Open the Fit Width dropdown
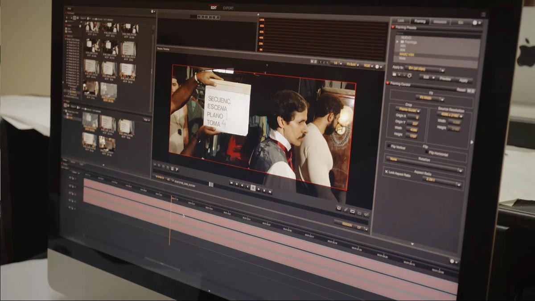The image size is (535, 301). (430, 98)
